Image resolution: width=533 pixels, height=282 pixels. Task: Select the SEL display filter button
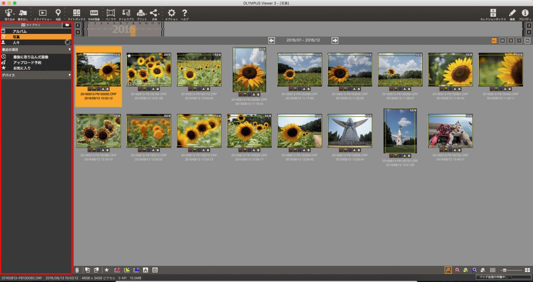pos(527,41)
